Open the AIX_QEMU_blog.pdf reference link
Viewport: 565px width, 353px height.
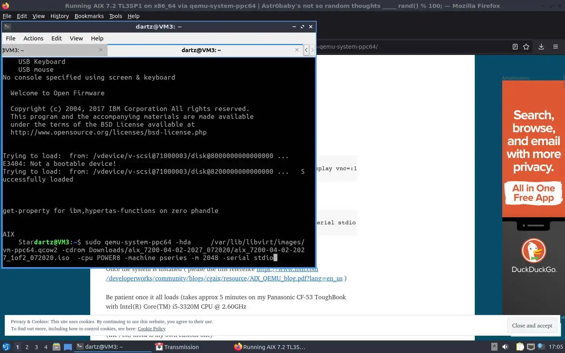tap(224, 278)
